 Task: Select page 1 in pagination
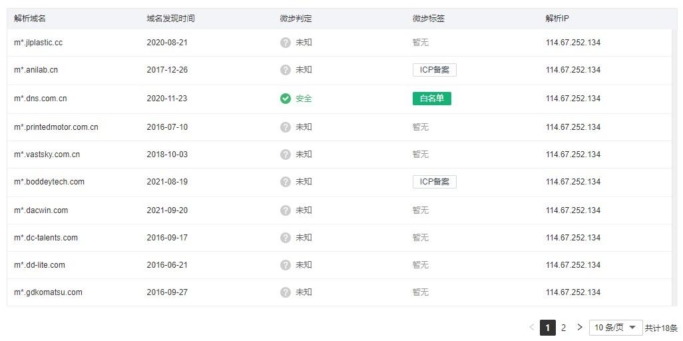coord(547,328)
